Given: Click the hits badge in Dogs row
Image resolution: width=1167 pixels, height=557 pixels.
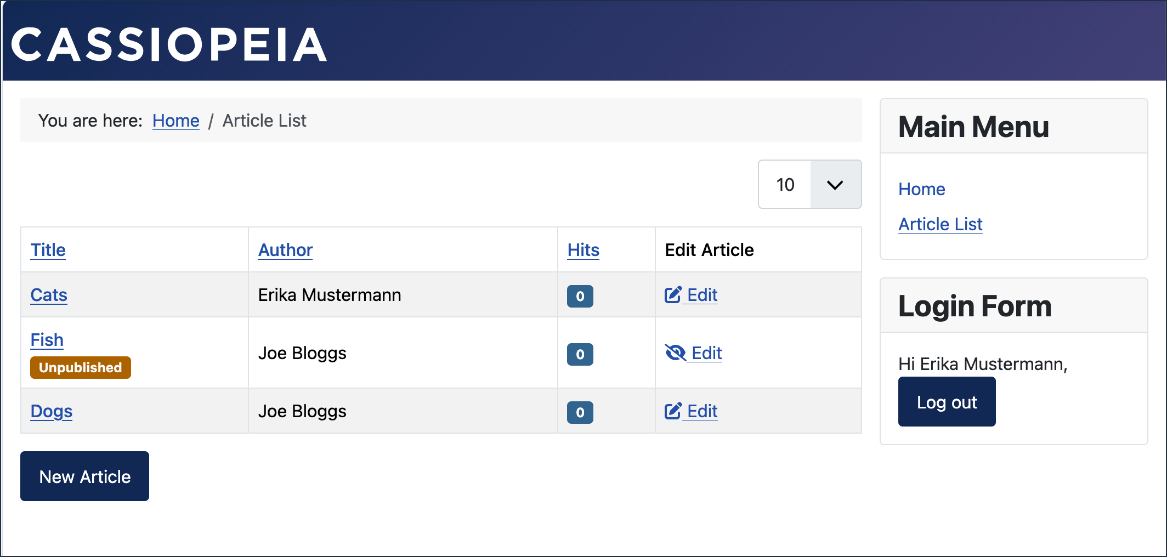Looking at the screenshot, I should pos(580,412).
